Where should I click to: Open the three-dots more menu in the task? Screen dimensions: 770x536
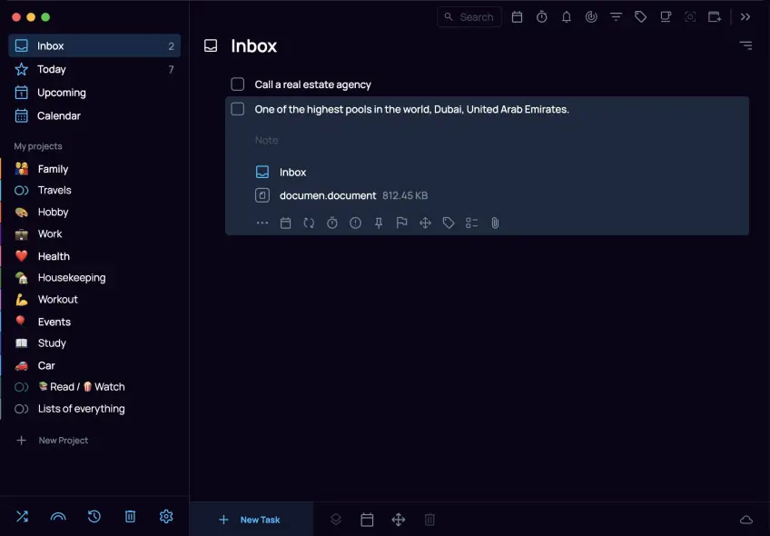(x=262, y=223)
